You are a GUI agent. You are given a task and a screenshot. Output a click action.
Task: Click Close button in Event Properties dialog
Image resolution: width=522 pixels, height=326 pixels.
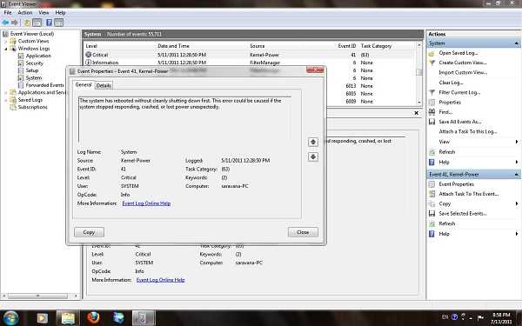[x=303, y=232]
